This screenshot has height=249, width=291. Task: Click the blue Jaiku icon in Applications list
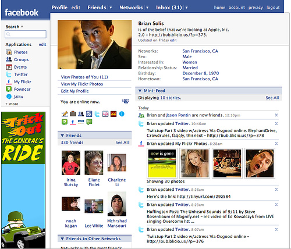(9, 97)
